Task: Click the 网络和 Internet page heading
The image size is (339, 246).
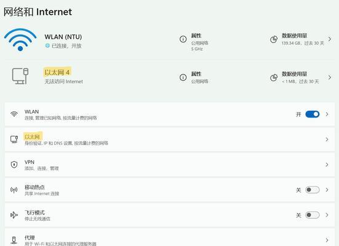Action: [38, 12]
